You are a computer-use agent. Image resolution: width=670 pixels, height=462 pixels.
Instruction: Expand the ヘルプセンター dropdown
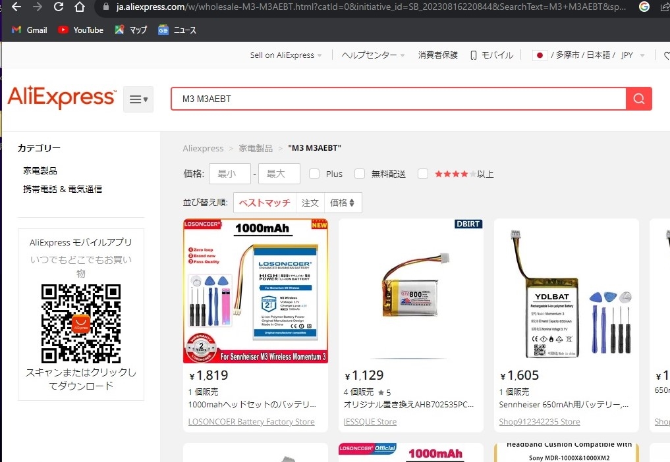(x=373, y=55)
